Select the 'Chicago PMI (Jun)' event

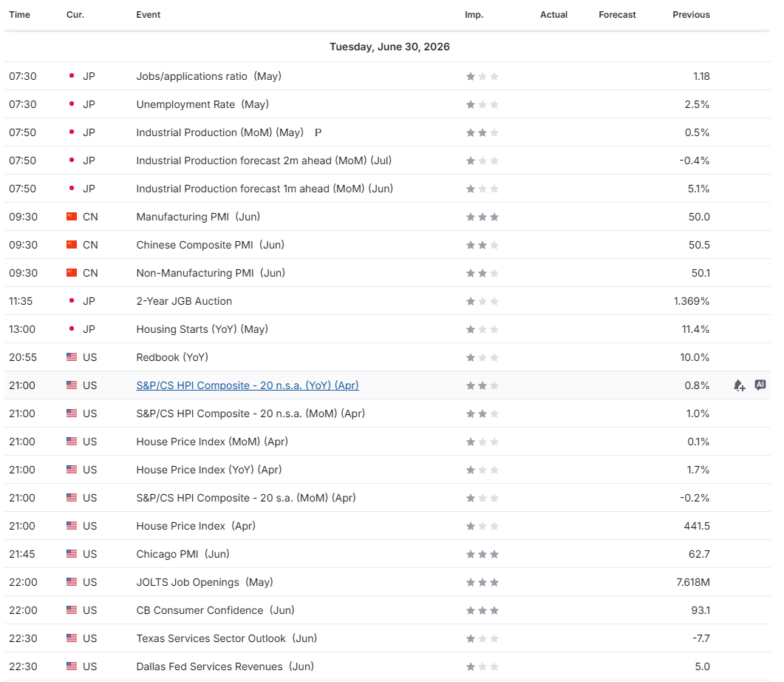[x=183, y=554]
